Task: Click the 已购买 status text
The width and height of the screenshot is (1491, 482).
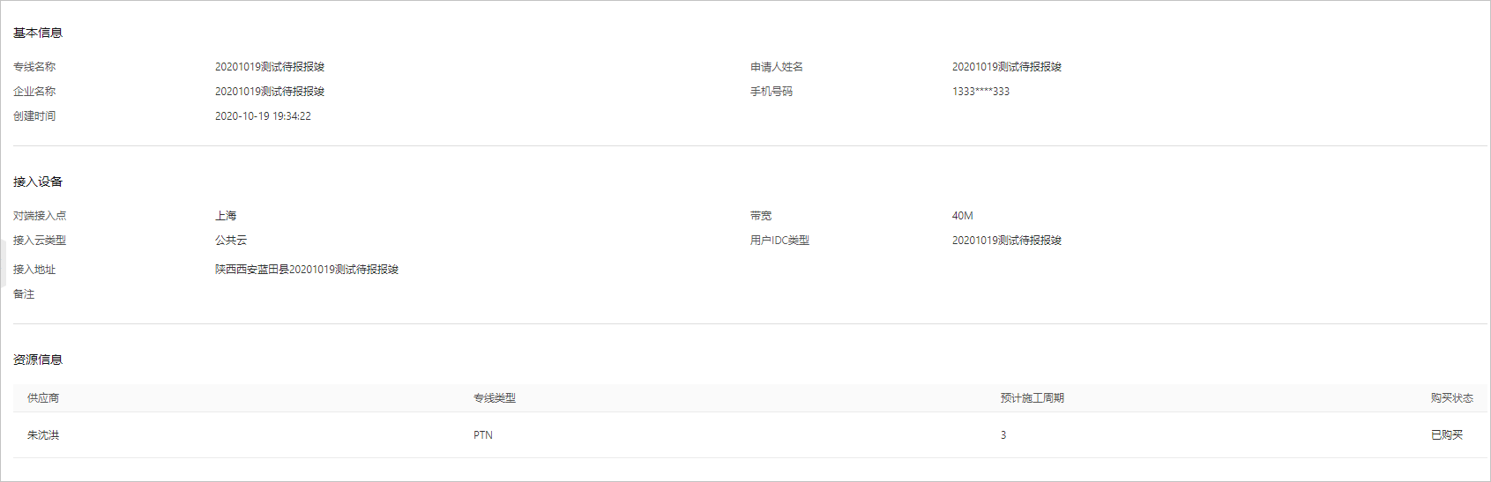Action: [x=1447, y=435]
